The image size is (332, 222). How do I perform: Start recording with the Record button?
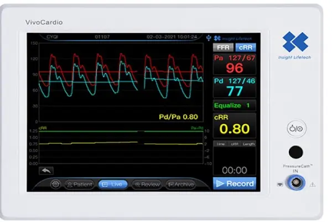click(x=235, y=183)
